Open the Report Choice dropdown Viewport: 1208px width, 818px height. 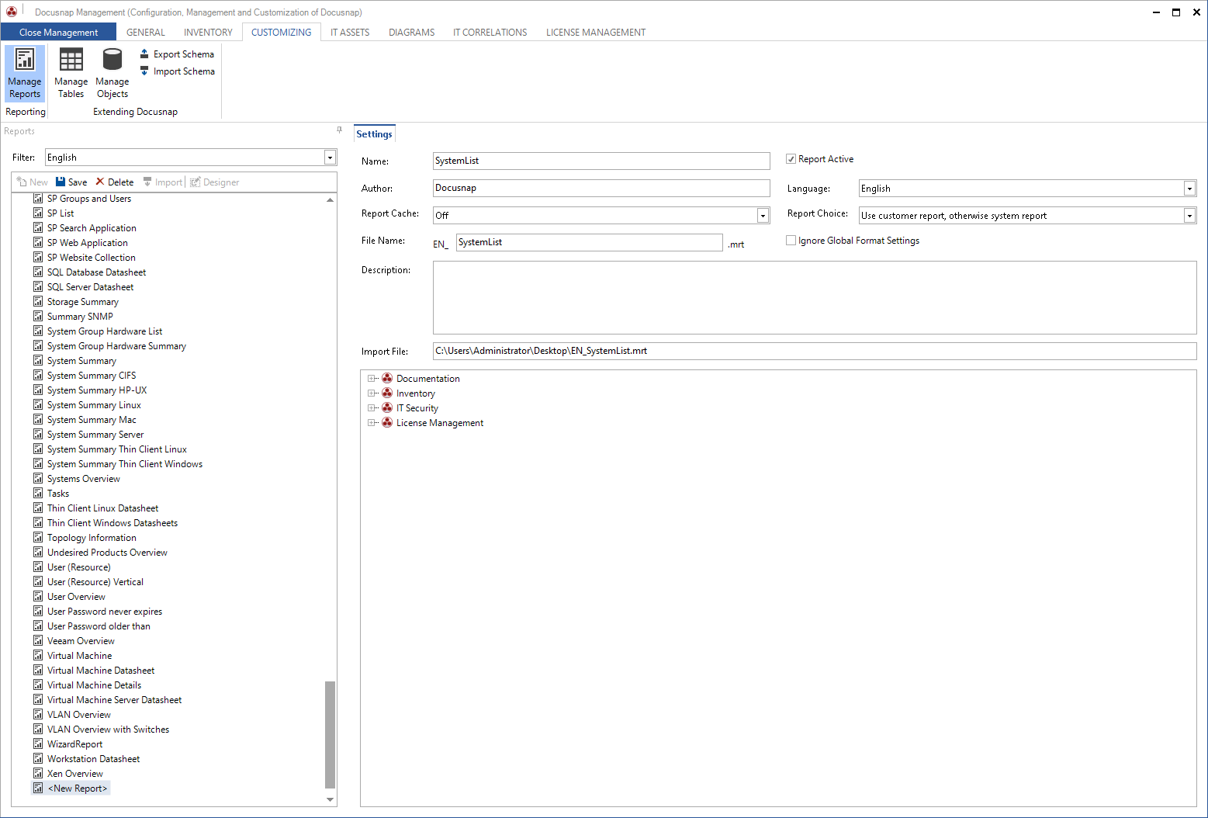point(1189,215)
